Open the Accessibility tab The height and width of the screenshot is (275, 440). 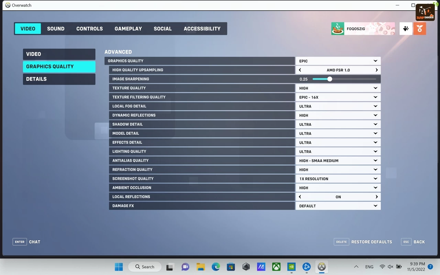pos(202,29)
